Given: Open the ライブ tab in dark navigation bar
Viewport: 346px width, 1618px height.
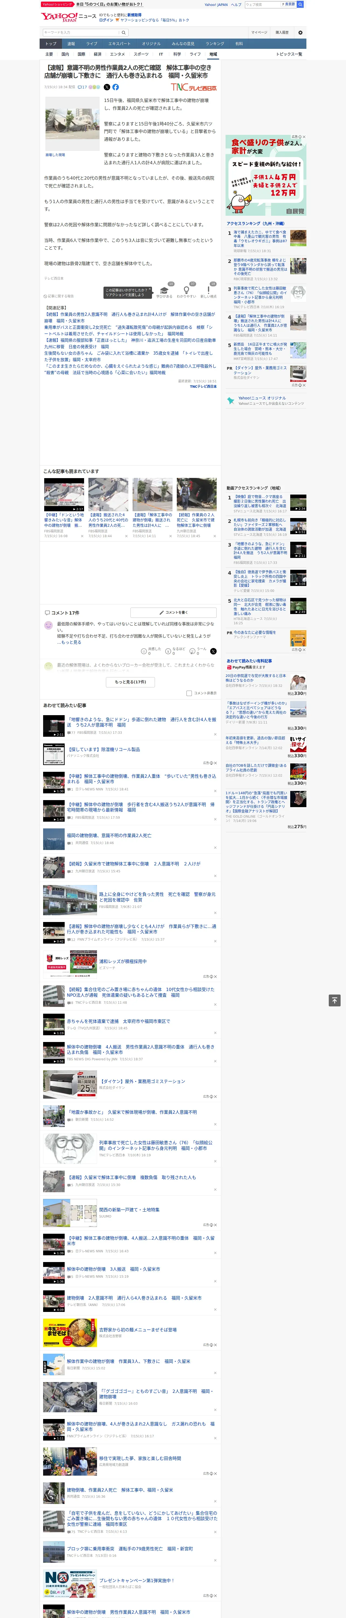Looking at the screenshot, I should click(x=92, y=44).
